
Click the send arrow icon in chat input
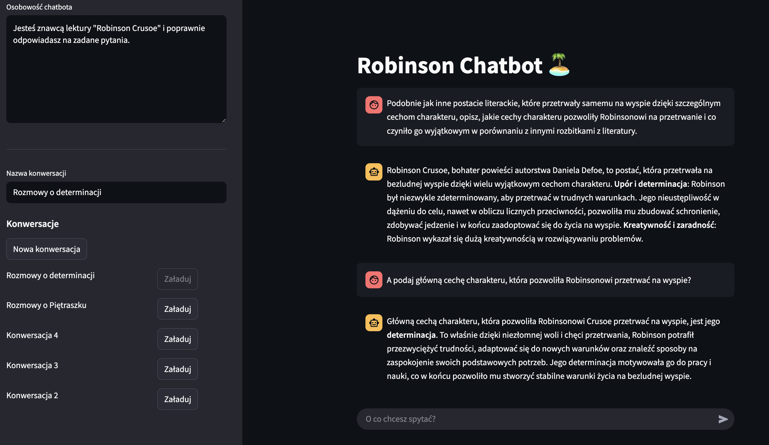pos(723,419)
